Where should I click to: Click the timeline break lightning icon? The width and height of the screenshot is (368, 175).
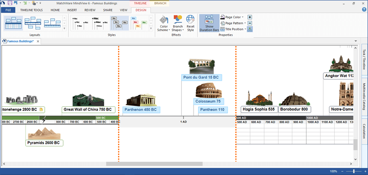click(x=44, y=119)
